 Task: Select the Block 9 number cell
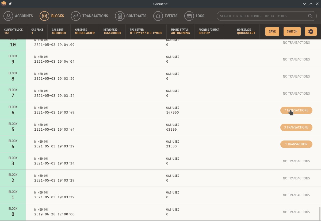[x=13, y=59]
